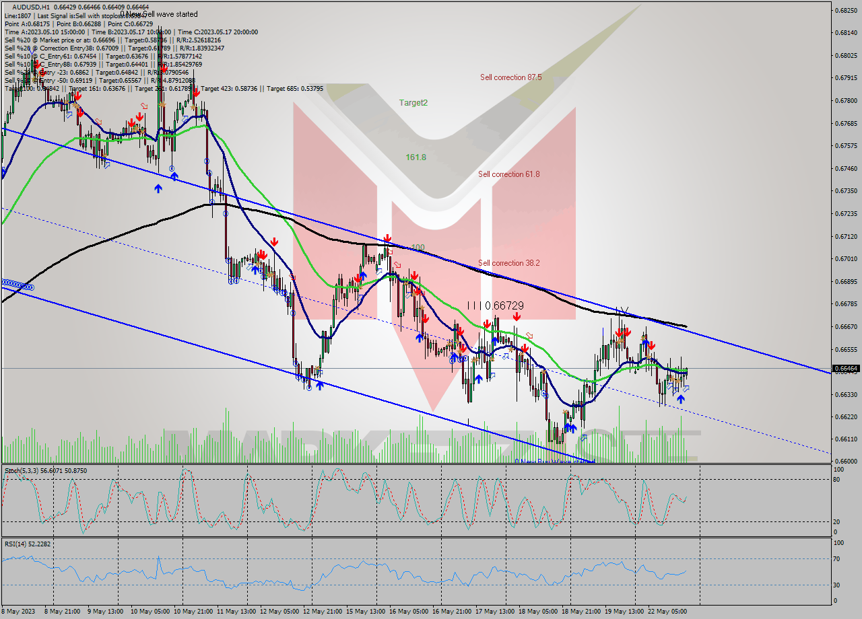This screenshot has width=862, height=619.
Task: Click the green '161.8' Fibonacci label
Action: coord(416,157)
